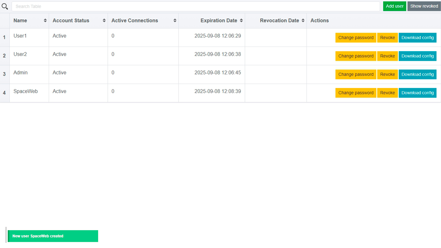Download config for SpaceWeb
441x248 pixels.
click(417, 93)
